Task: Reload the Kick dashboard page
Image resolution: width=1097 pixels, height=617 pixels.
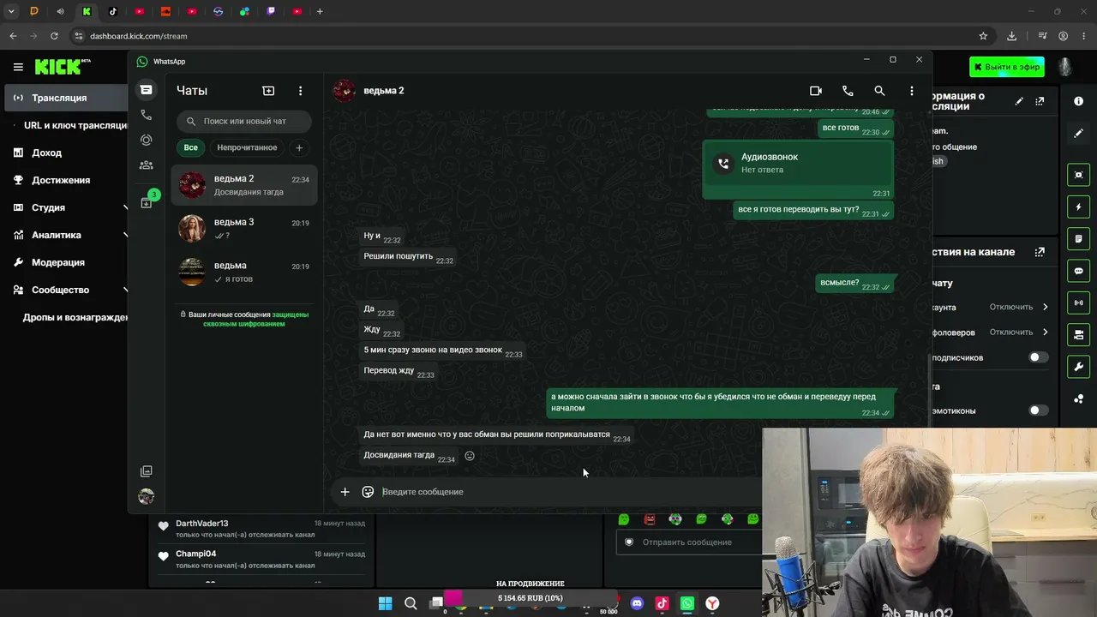Action: point(54,36)
